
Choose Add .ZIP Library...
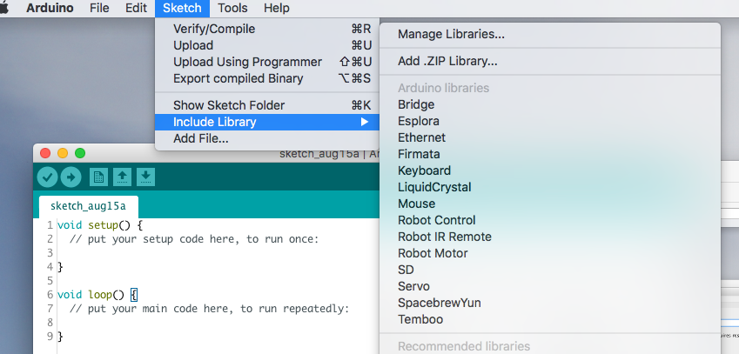click(x=550, y=61)
